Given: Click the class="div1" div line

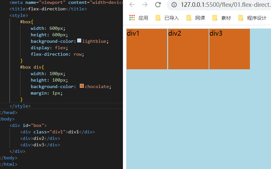Looking at the screenshot, I should (x=57, y=132).
